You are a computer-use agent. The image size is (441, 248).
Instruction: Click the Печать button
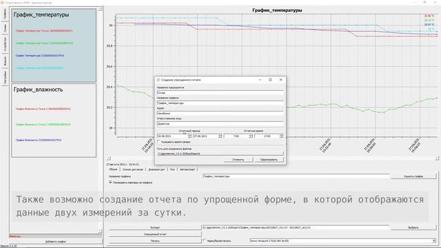(155, 240)
